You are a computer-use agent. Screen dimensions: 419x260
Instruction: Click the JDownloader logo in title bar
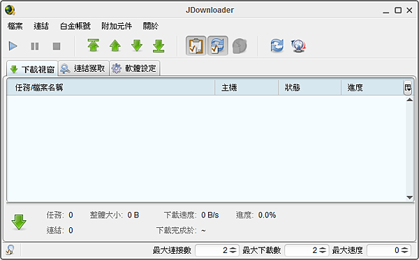point(10,10)
